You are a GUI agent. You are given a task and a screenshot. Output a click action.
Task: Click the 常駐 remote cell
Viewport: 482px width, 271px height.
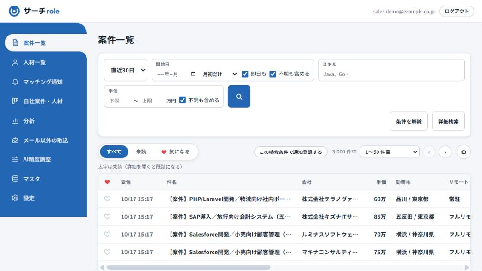click(454, 199)
